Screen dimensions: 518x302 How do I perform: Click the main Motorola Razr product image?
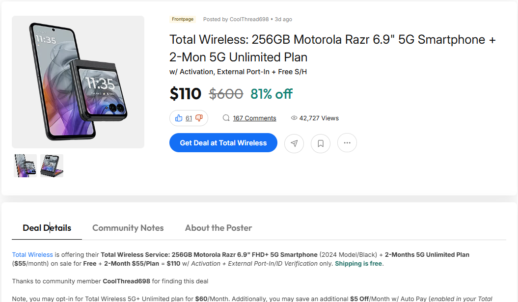[78, 82]
